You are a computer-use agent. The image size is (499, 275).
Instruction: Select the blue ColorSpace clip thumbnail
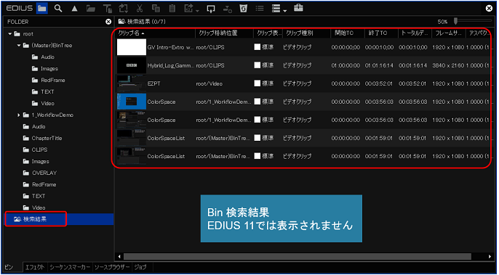pyautogui.click(x=132, y=102)
